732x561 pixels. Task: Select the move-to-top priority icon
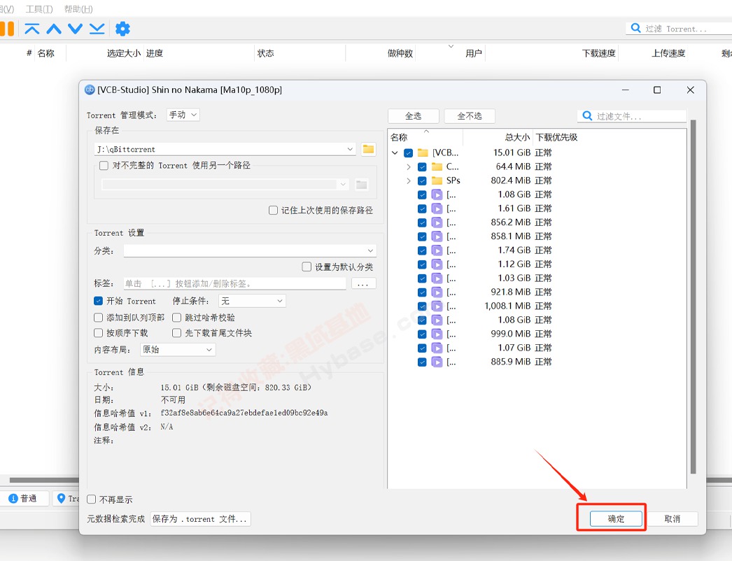coord(31,28)
